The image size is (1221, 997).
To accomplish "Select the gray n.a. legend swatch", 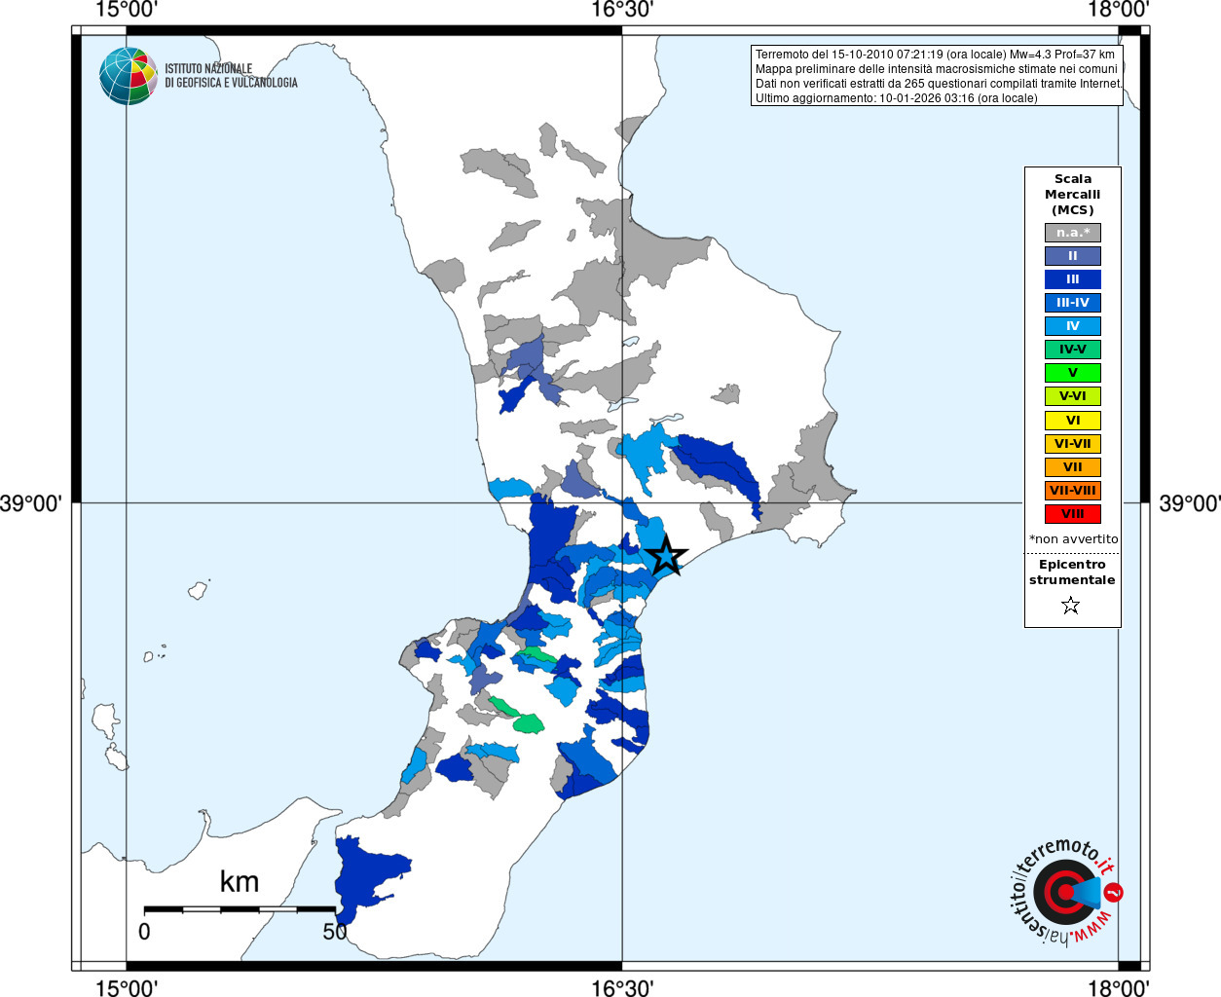I will click(x=1072, y=233).
